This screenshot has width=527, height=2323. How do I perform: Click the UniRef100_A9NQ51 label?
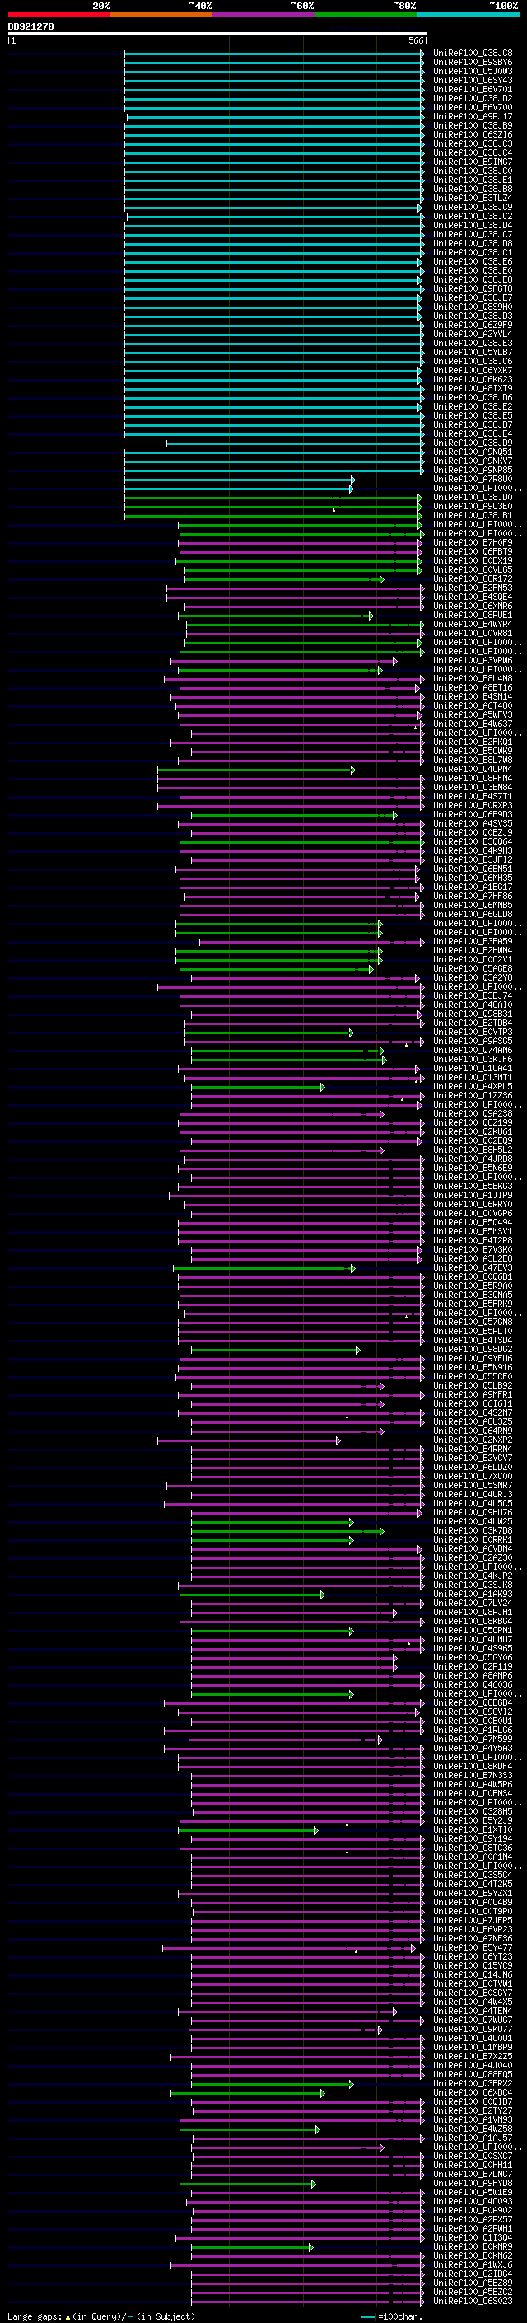tap(472, 452)
